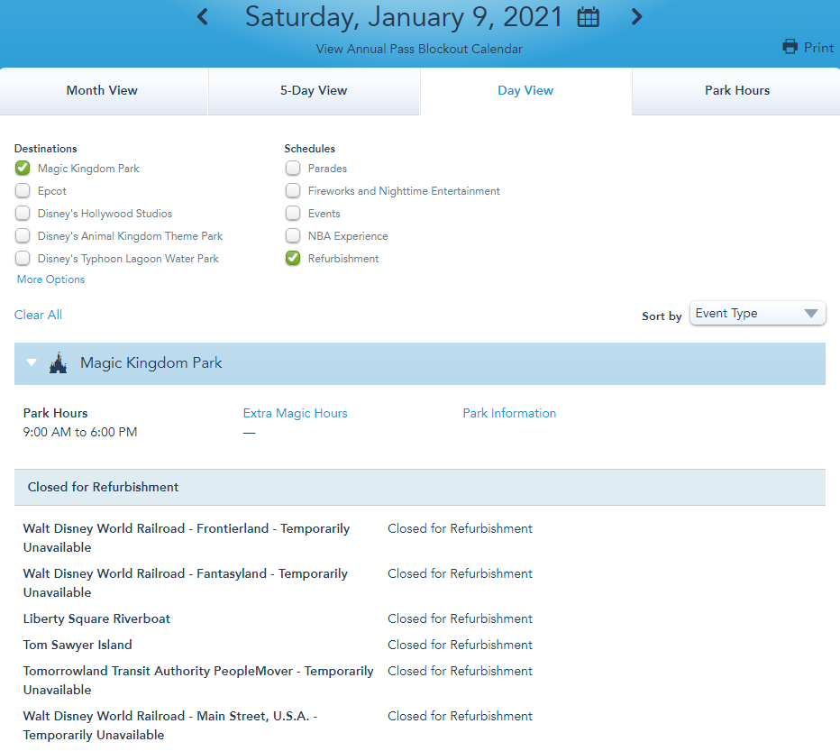Open the calendar date picker icon

[x=589, y=17]
